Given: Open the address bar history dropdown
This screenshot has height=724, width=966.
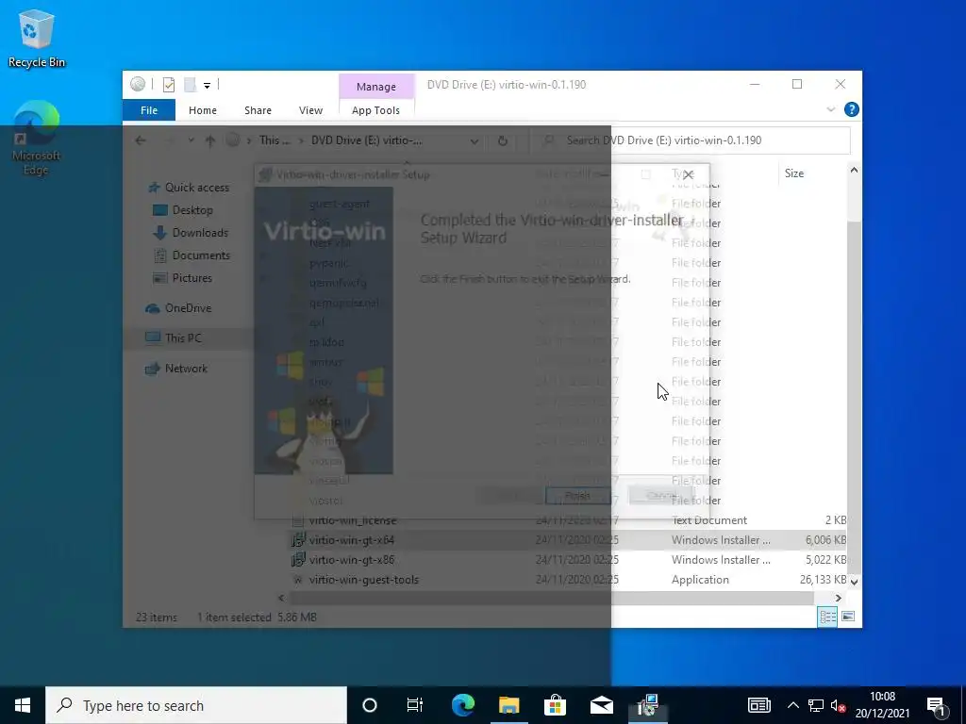Looking at the screenshot, I should [475, 141].
